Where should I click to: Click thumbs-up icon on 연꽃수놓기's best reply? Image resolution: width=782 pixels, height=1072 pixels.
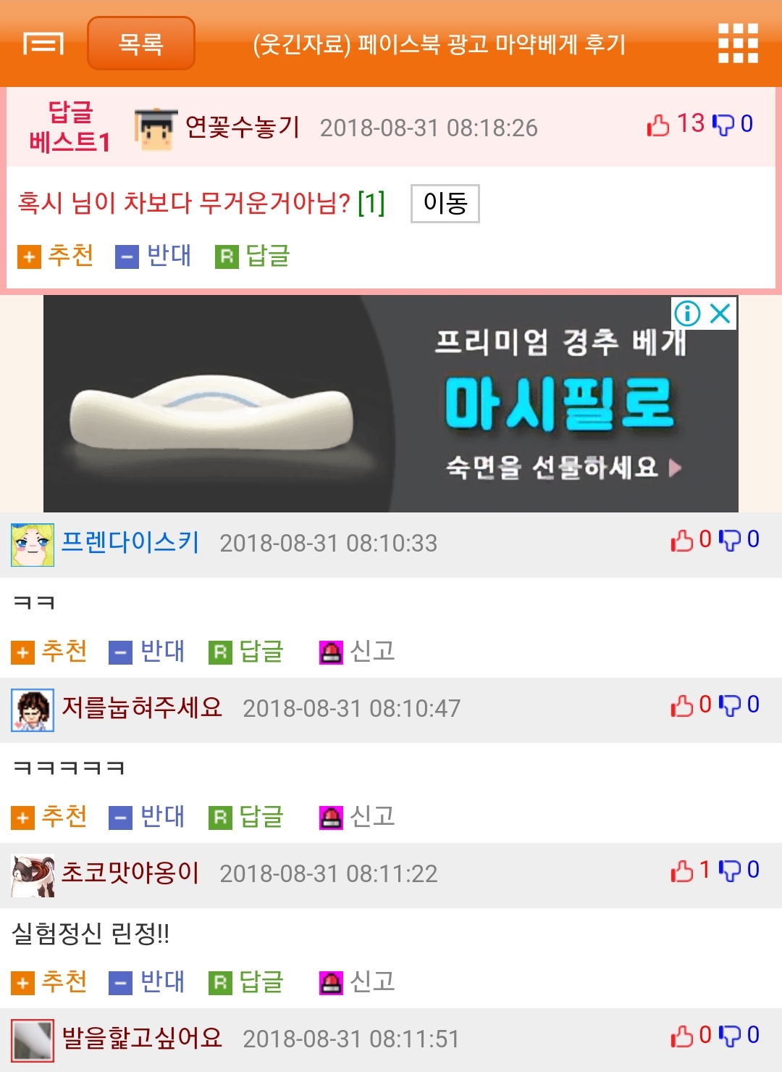pyautogui.click(x=657, y=125)
